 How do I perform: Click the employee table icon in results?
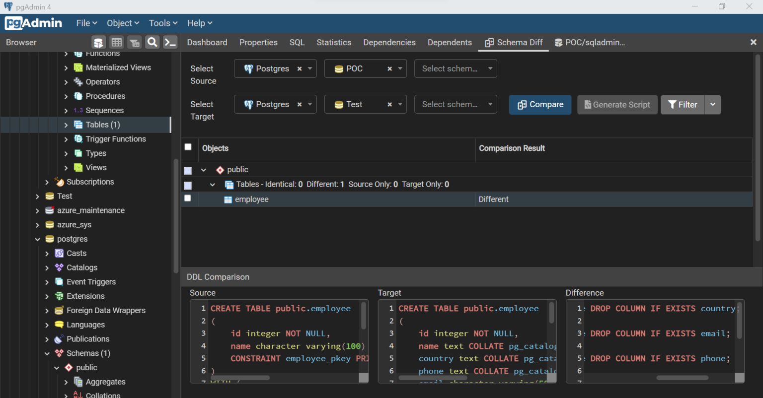pos(228,199)
